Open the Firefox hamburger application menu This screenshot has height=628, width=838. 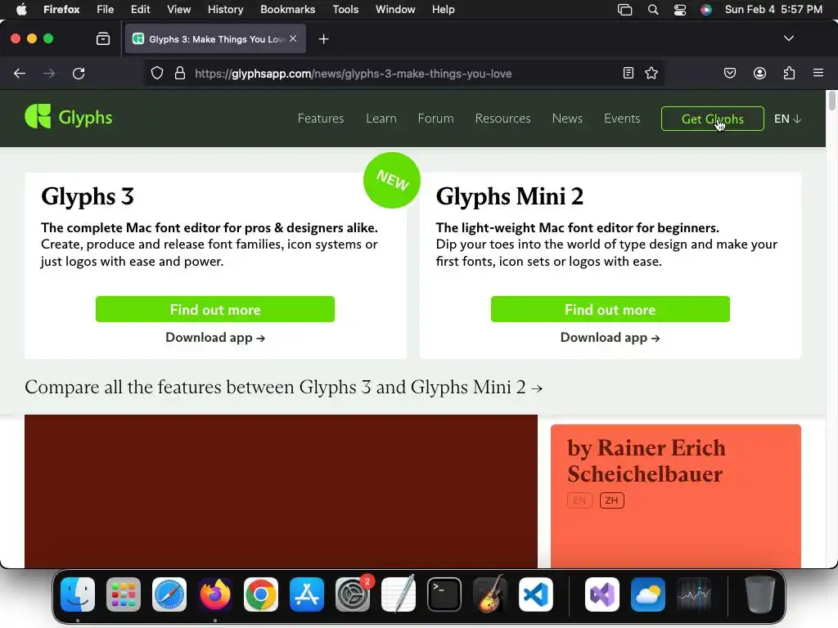click(818, 73)
